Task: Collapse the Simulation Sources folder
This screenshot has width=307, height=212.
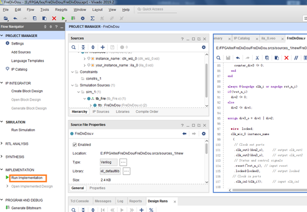Action: 72,85
